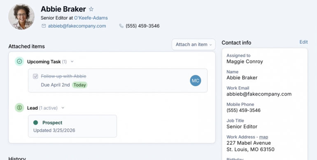Collapse the Upcoming Task section chevron
The width and height of the screenshot is (317, 160).
pos(72,61)
